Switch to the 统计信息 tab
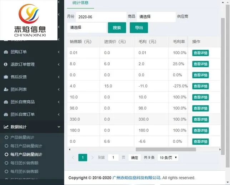This screenshot has height=185, width=230. coord(80,3)
